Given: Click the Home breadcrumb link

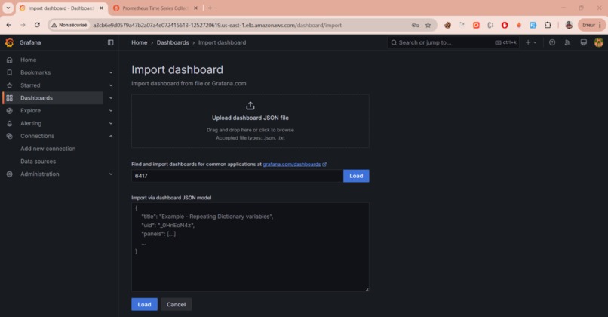Looking at the screenshot, I should click(140, 42).
